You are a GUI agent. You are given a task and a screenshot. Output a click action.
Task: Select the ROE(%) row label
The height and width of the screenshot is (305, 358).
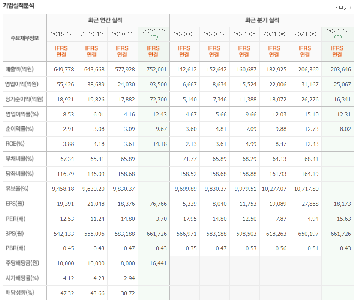[15, 144]
